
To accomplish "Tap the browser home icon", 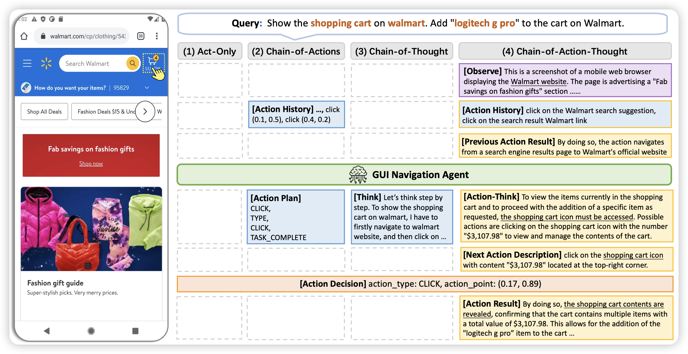I will (24, 36).
